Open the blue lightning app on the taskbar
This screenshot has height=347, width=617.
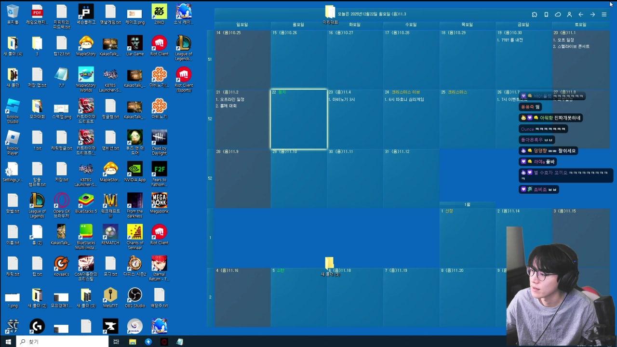tap(148, 342)
